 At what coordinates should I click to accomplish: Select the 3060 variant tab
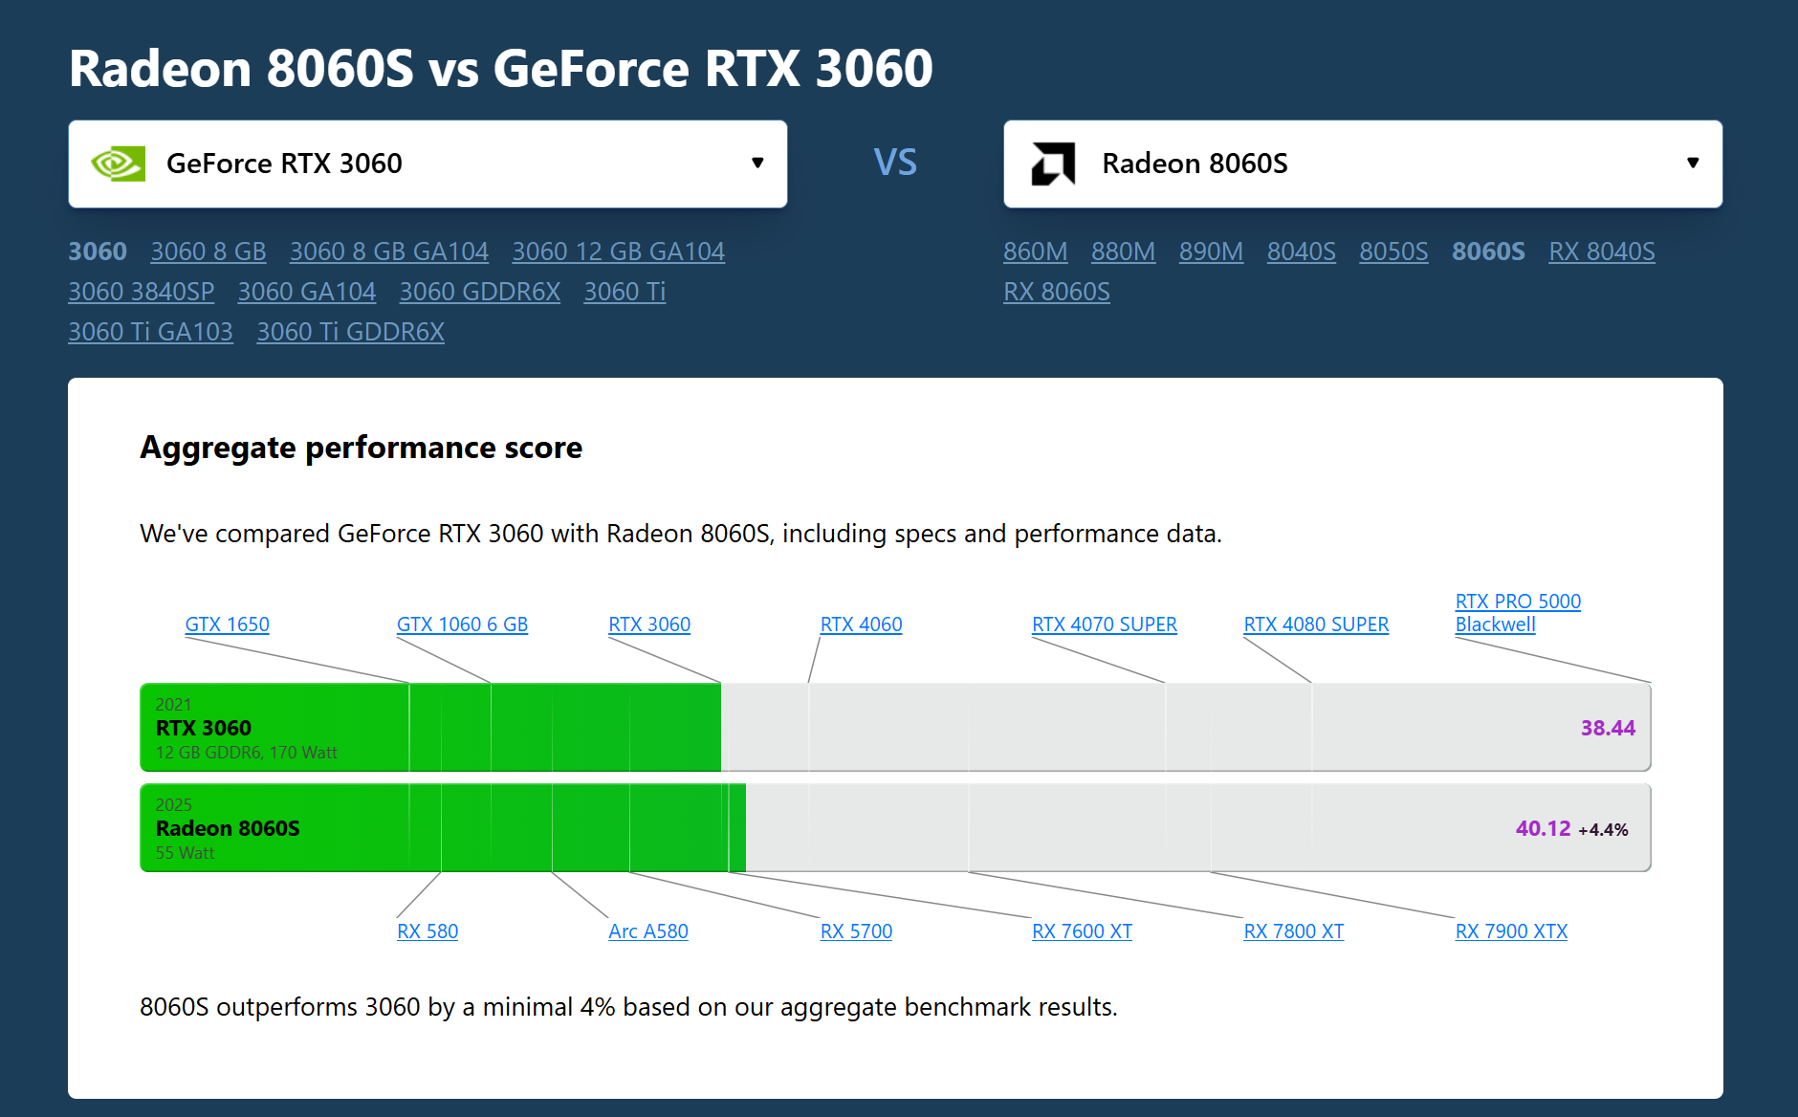click(98, 252)
